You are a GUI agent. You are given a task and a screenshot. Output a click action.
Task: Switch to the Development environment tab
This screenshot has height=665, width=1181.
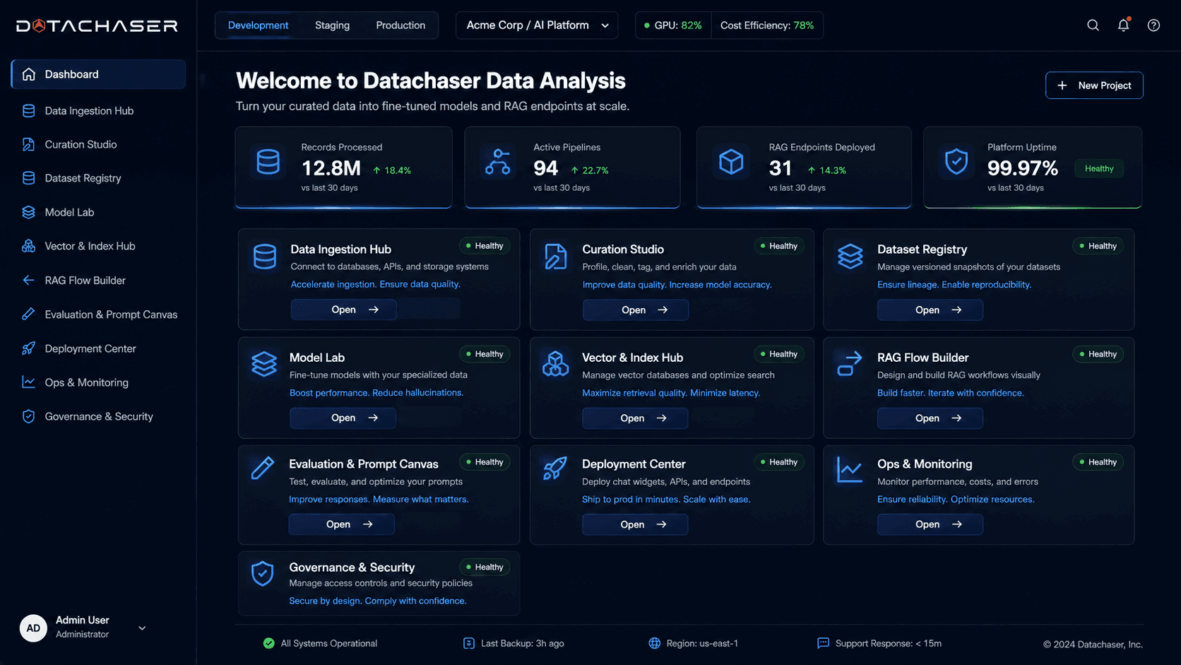(258, 25)
